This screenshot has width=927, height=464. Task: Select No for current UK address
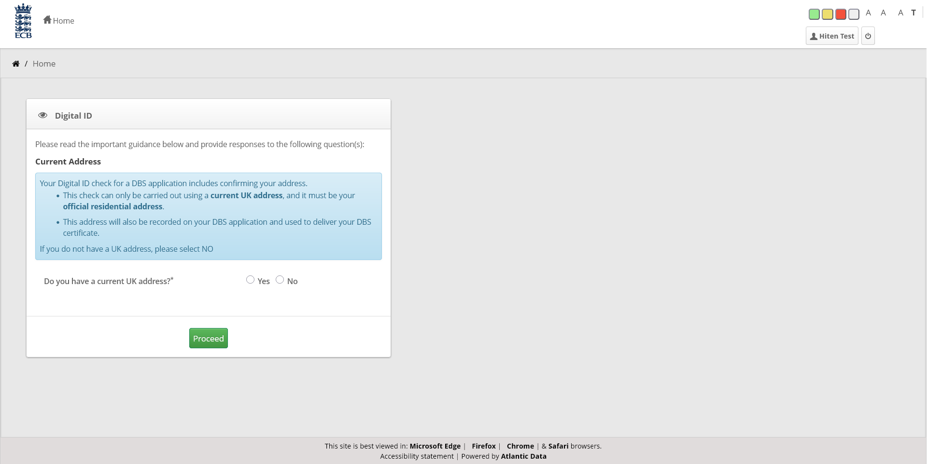coord(280,280)
